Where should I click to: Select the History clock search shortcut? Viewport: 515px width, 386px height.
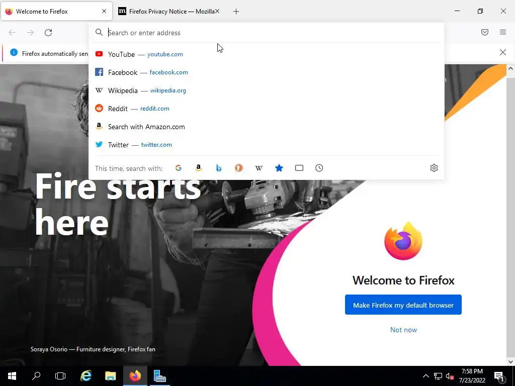pyautogui.click(x=319, y=168)
